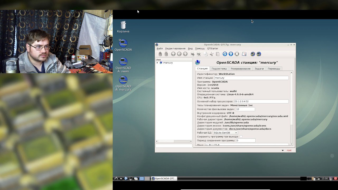
Task: Open the OpenSCADA desktop shortcut
Action: pos(123,45)
